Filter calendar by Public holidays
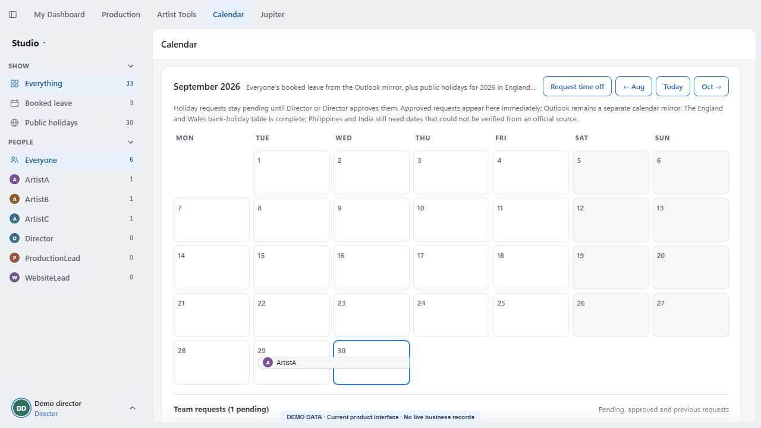The height and width of the screenshot is (428, 761). 71,123
